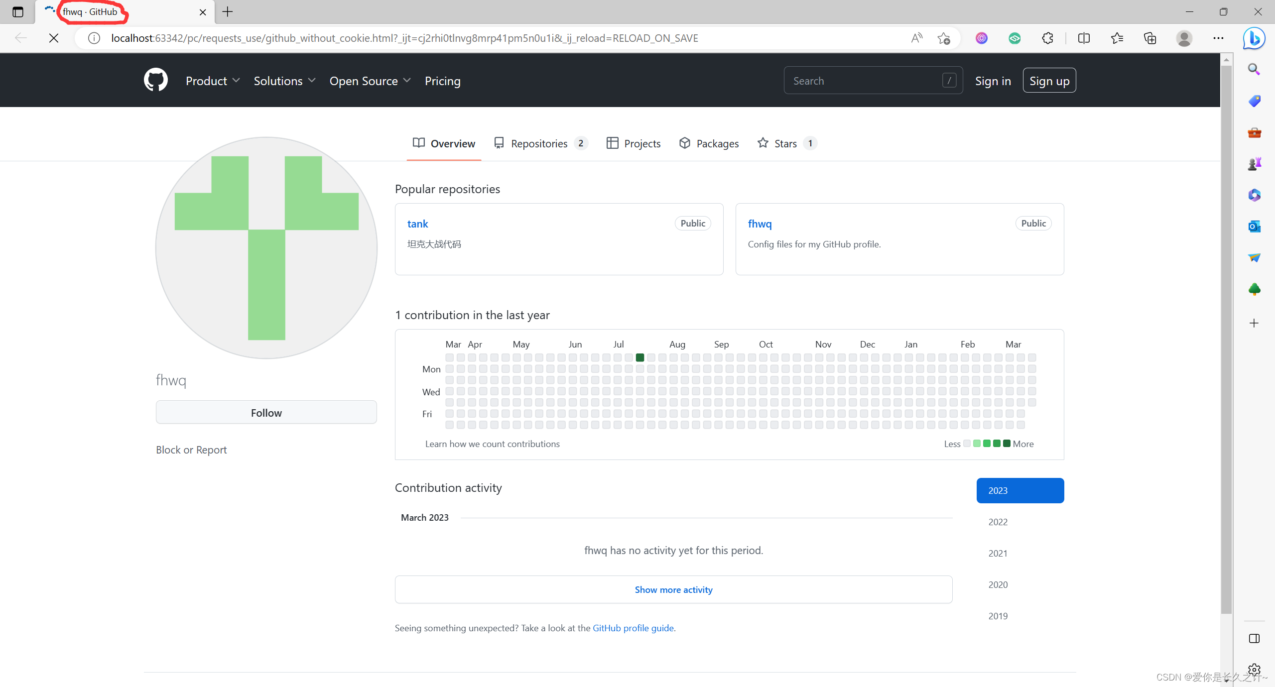
Task: Click the contribution activity year 2022
Action: (x=999, y=521)
